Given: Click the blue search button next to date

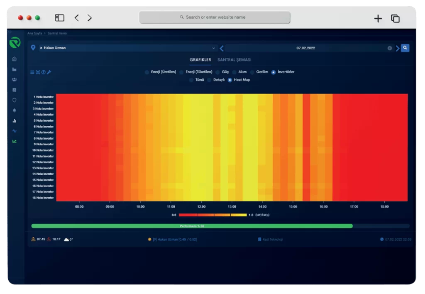Looking at the screenshot, I should click(405, 48).
